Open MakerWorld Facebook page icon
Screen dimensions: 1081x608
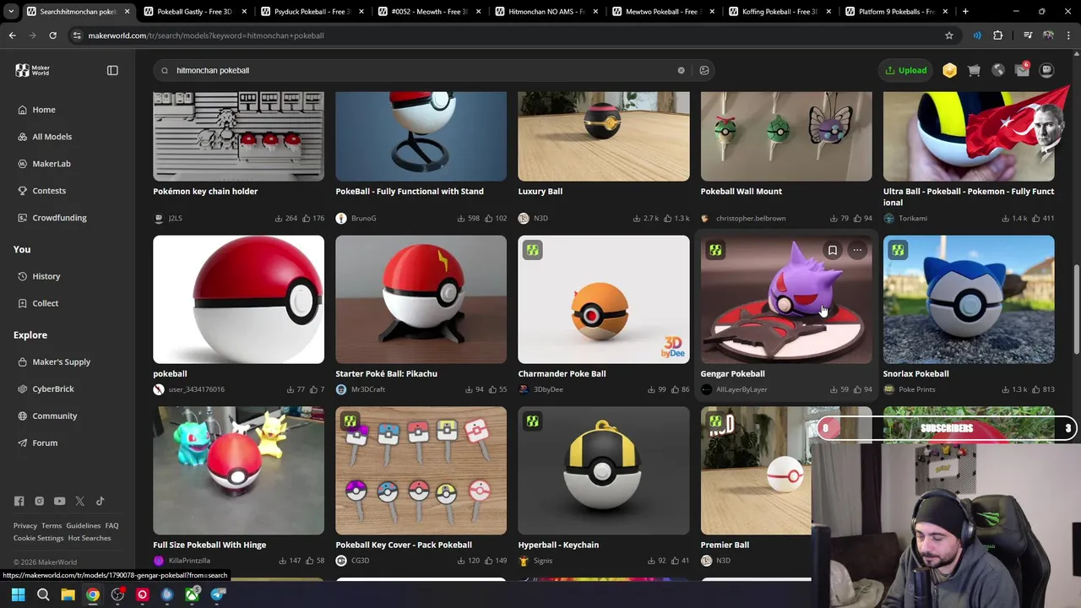pos(19,501)
